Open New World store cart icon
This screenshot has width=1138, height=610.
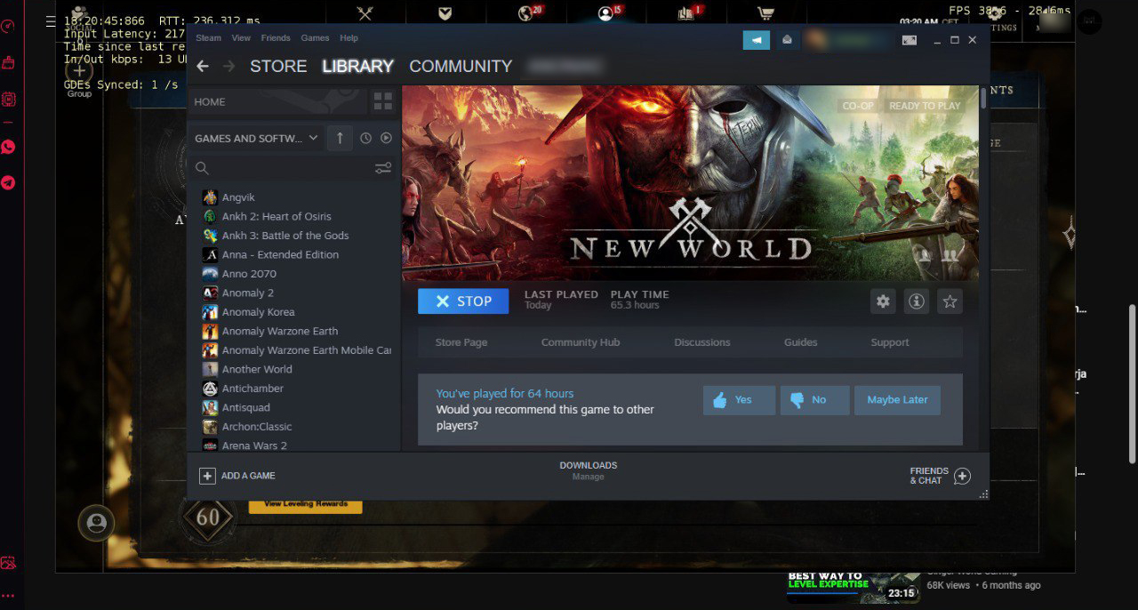pyautogui.click(x=765, y=12)
